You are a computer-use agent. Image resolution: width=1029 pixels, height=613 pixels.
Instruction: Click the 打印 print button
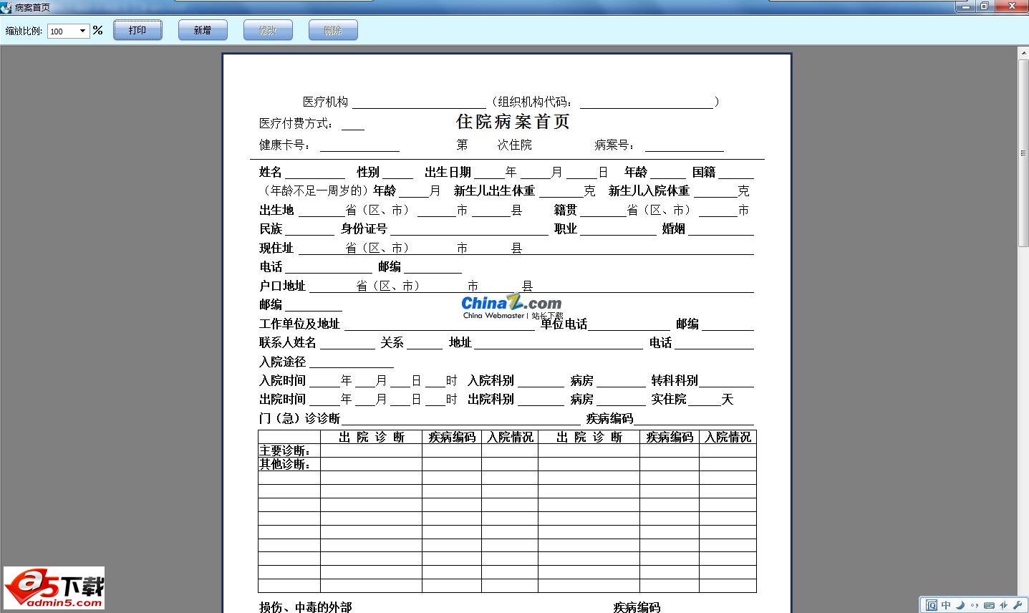pos(137,30)
